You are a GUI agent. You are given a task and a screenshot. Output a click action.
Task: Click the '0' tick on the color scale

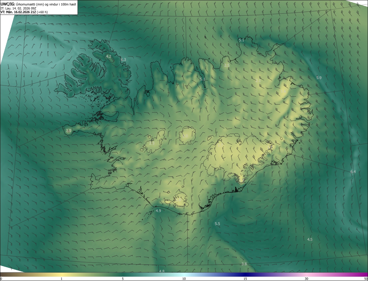tap(1, 279)
